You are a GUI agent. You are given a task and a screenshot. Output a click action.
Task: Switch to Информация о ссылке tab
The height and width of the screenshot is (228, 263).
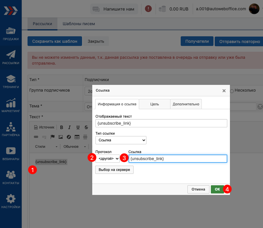(117, 104)
